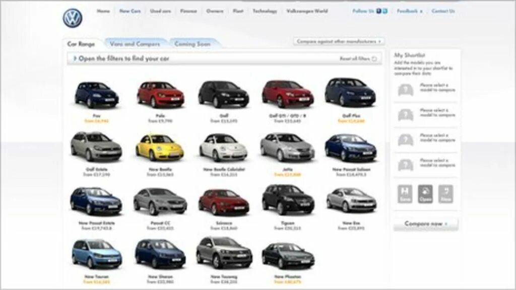This screenshot has height=290, width=516.
Task: Select the blue New Passat Estate image
Action: coord(96,201)
